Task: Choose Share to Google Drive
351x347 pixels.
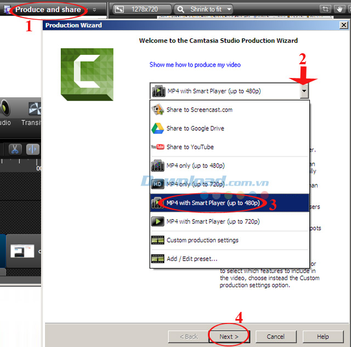Action: pyautogui.click(x=230, y=128)
